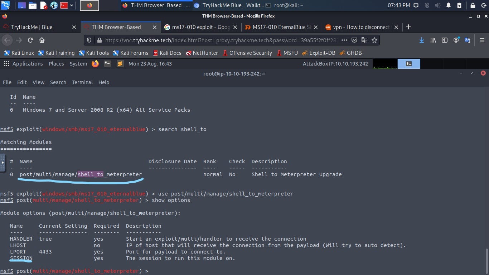This screenshot has width=489, height=275.
Task: Open AttackBox Places menu
Action: (x=56, y=64)
